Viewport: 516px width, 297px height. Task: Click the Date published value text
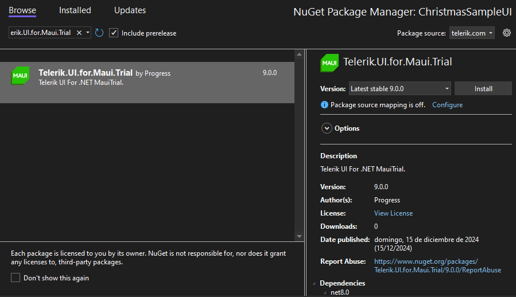pyautogui.click(x=426, y=244)
